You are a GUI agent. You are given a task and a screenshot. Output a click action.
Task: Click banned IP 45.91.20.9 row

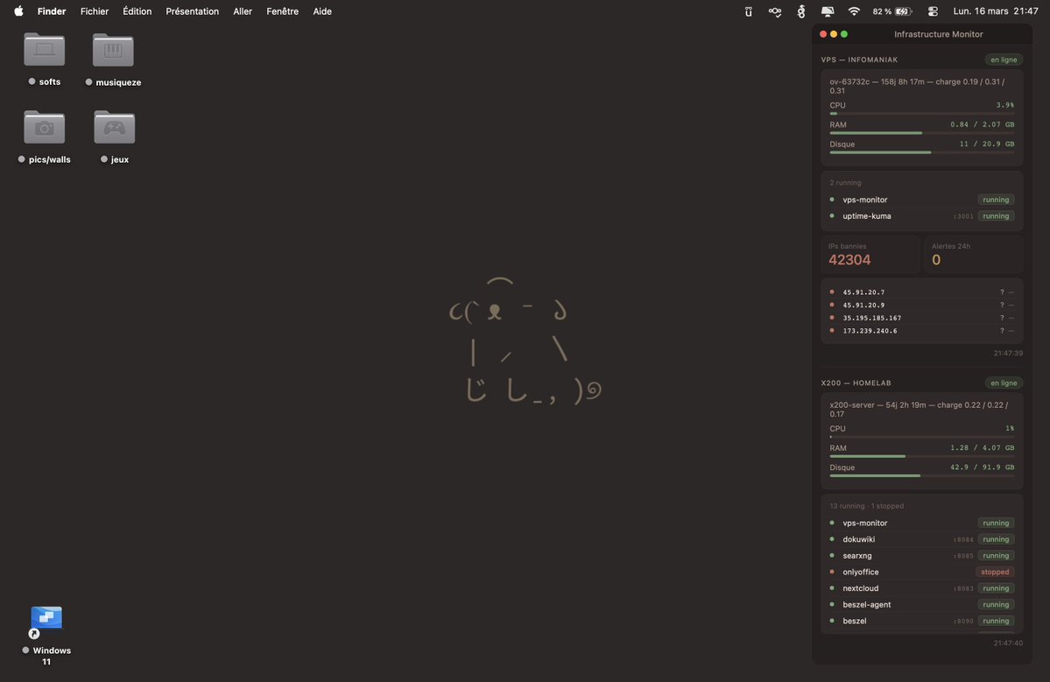921,306
